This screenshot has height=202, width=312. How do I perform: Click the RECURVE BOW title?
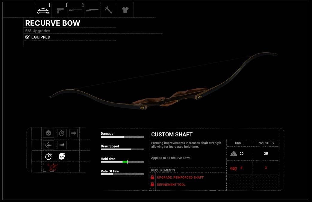(53, 23)
